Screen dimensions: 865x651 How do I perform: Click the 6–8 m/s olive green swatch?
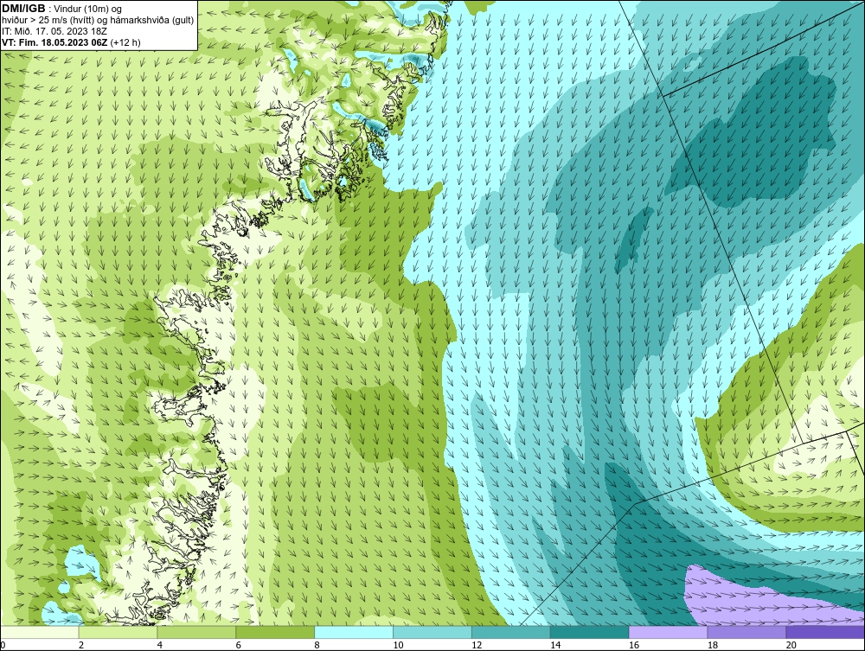click(x=275, y=632)
